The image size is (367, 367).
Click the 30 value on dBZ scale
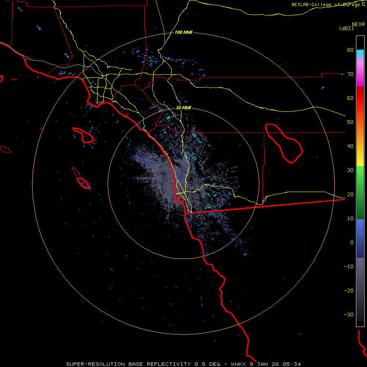point(350,170)
